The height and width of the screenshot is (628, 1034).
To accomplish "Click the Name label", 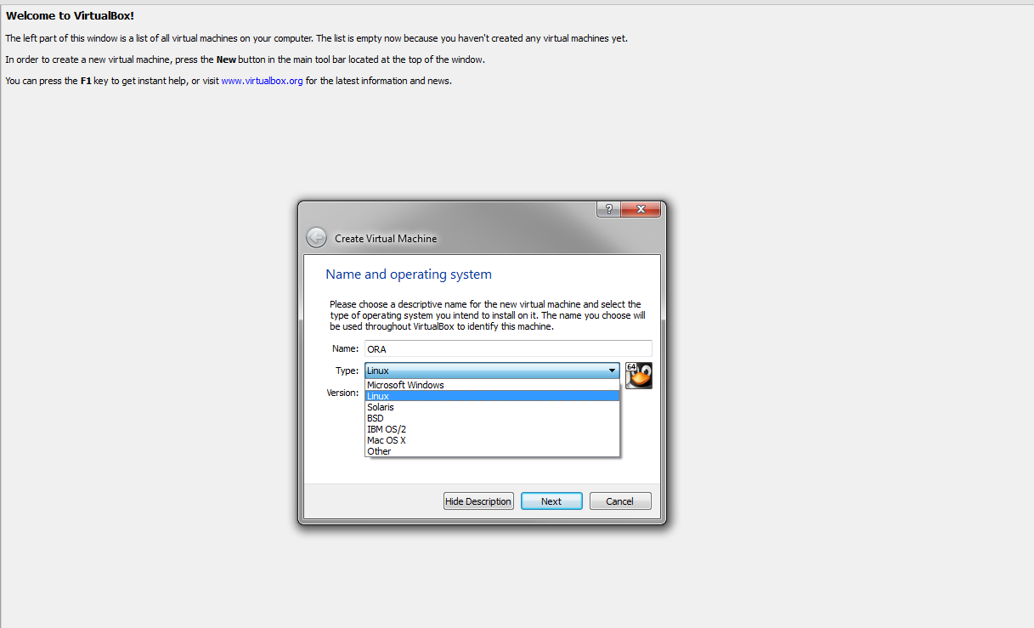I will 345,348.
